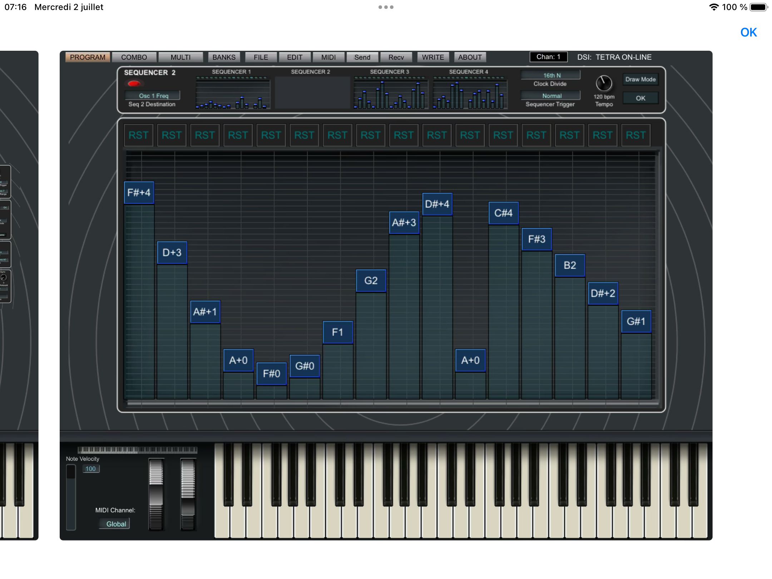
Task: Select the A#+3 step handle
Action: tap(404, 223)
